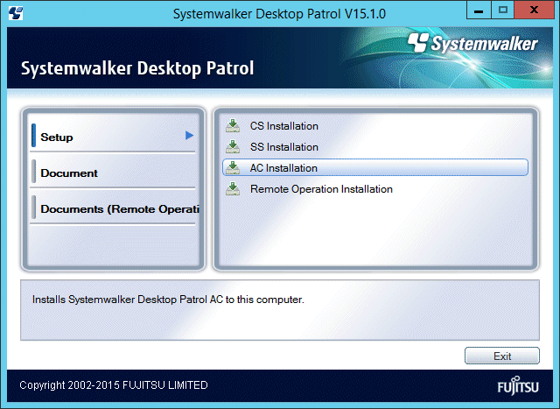Click the Remote Operation Installation icon

(x=233, y=189)
